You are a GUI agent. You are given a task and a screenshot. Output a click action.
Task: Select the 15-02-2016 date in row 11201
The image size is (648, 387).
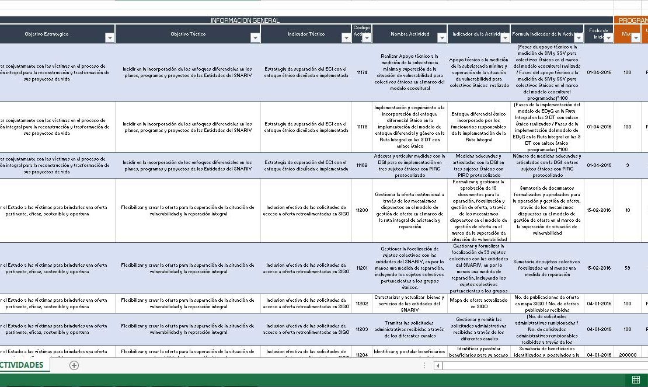pos(599,268)
